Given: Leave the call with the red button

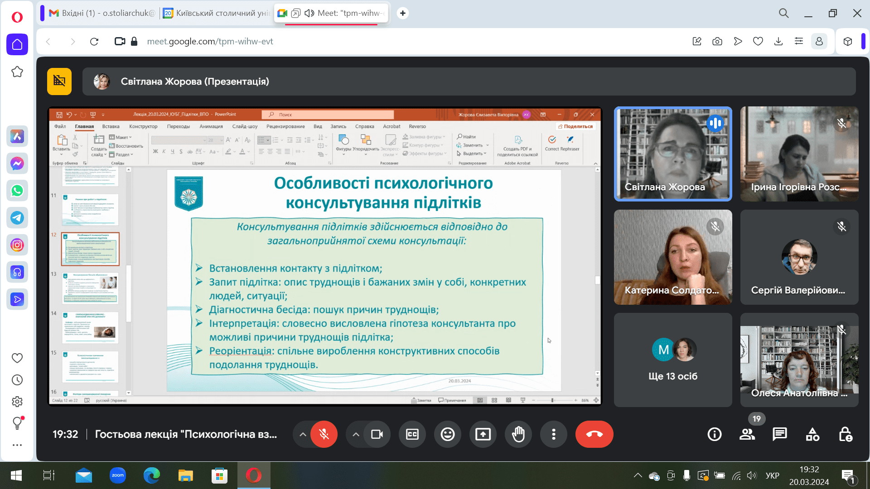Looking at the screenshot, I should pos(594,434).
